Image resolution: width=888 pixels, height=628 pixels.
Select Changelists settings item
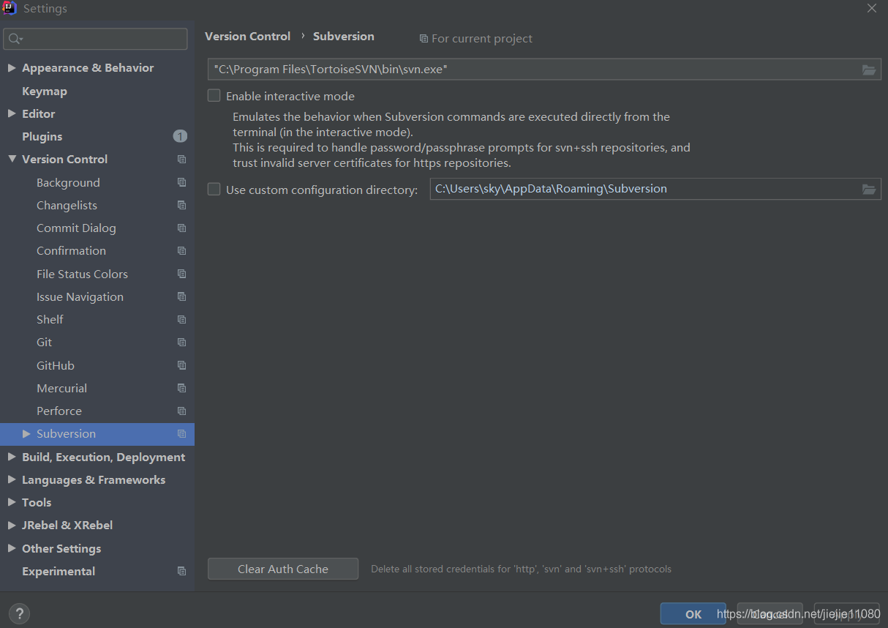67,206
